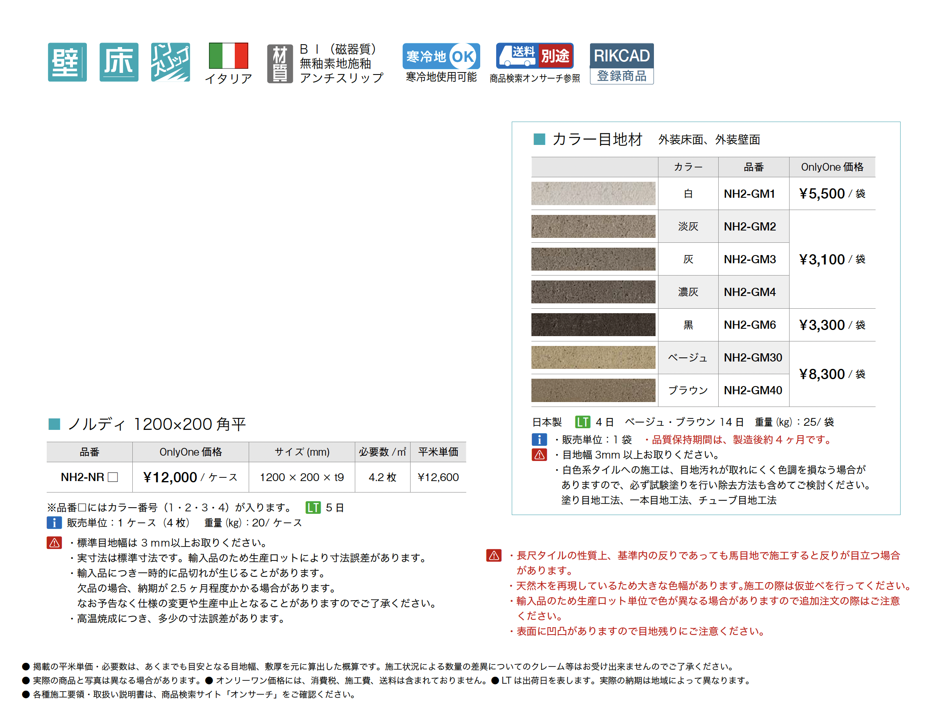935x714 pixels.
Task: Click the green LT icon beside 4日
Action: (582, 422)
